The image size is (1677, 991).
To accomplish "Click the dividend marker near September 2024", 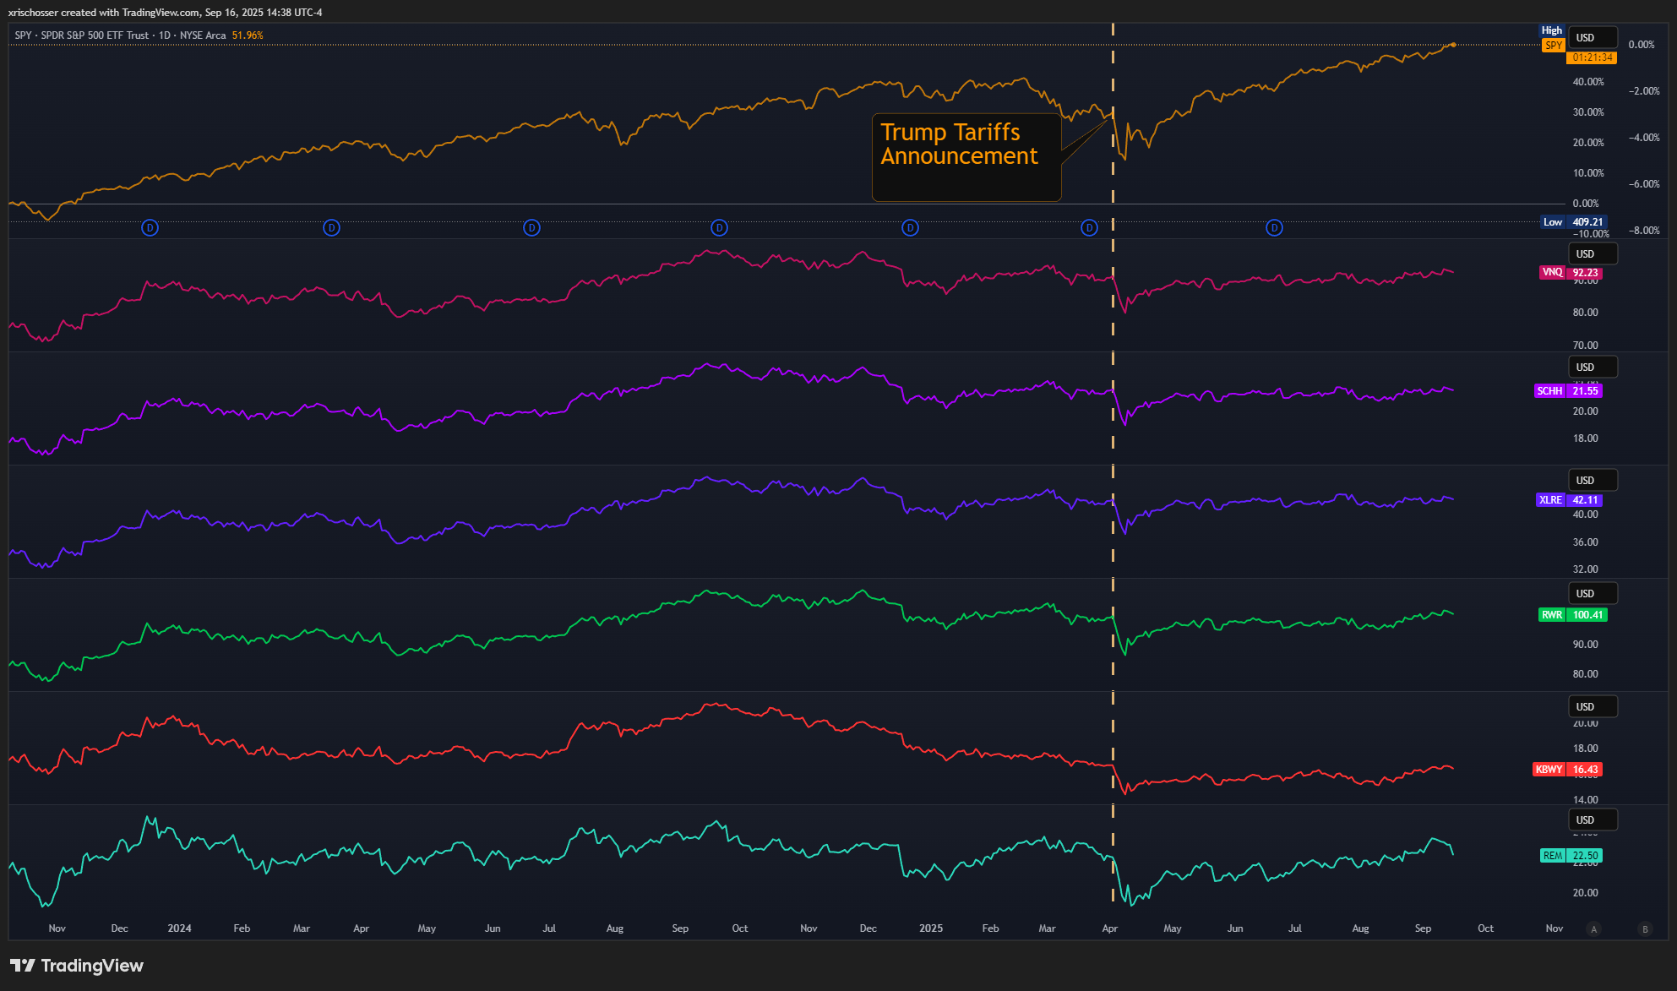I will pyautogui.click(x=719, y=227).
